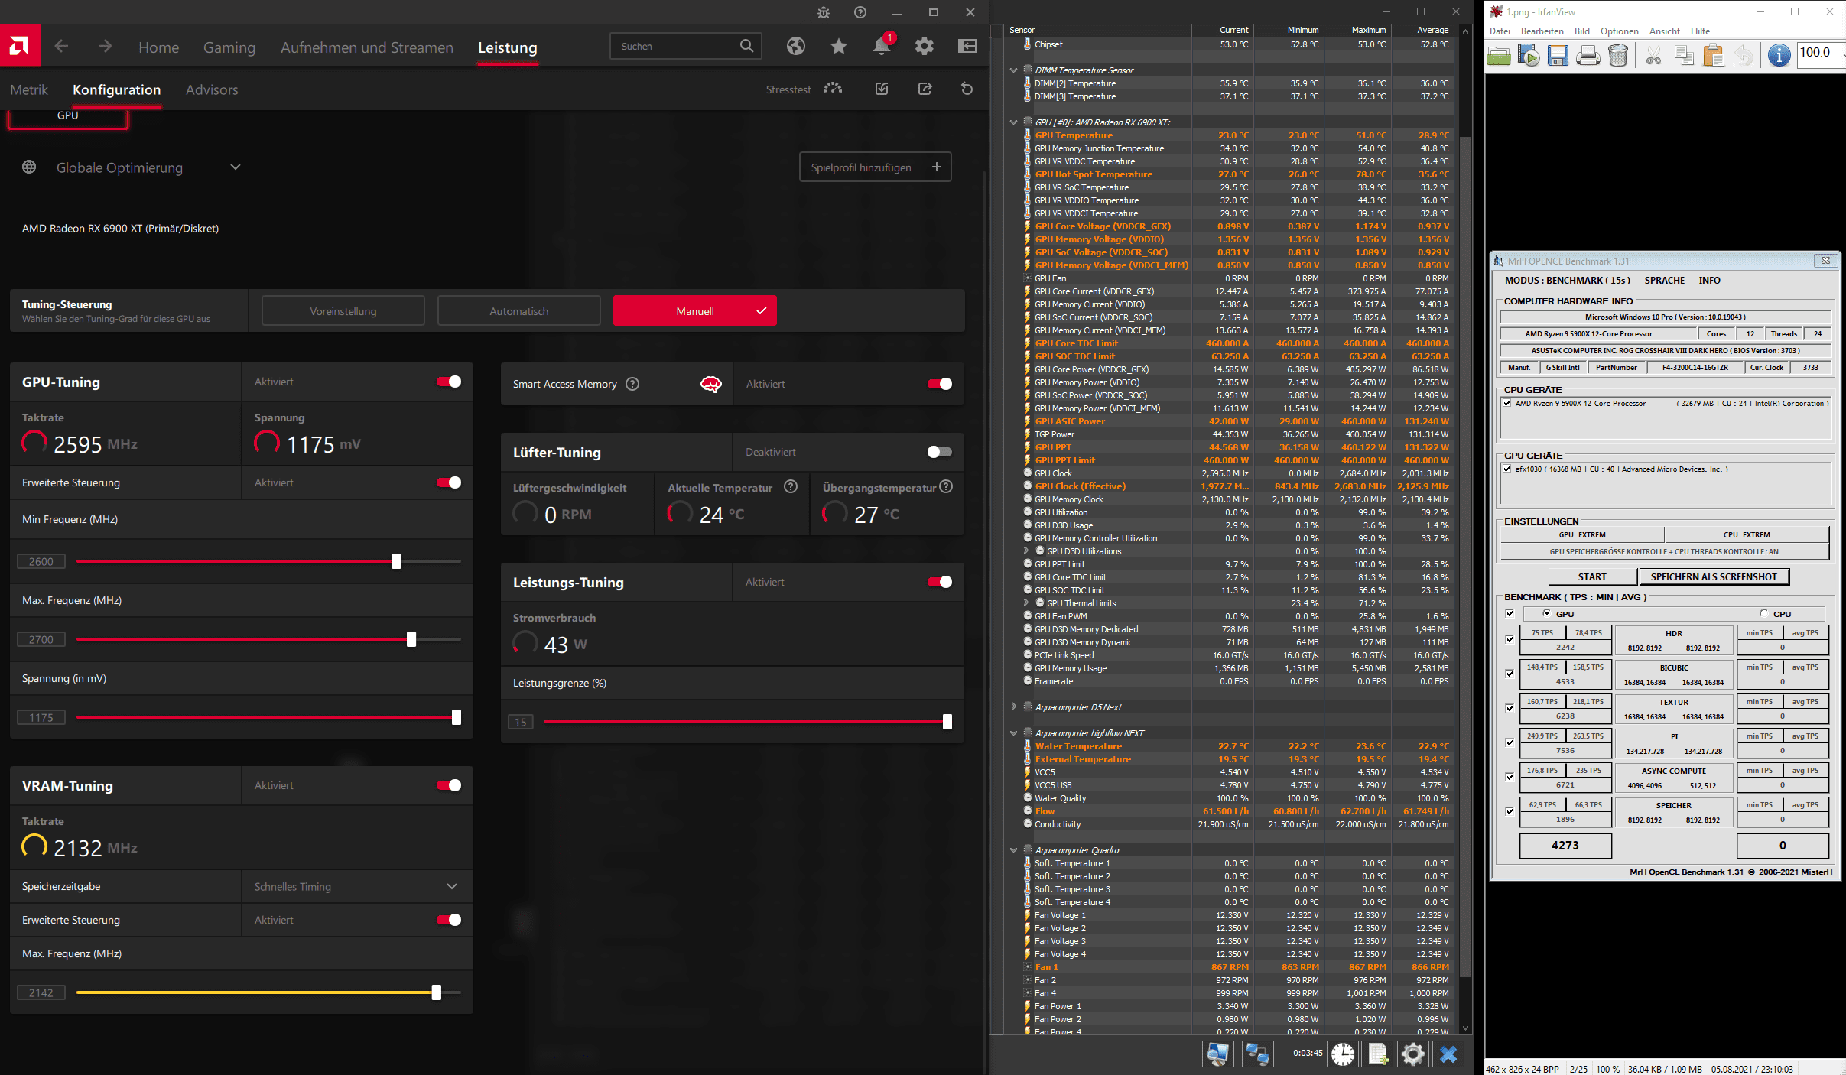1846x1075 pixels.
Task: Expand Globale Optimierung dropdown
Action: pyautogui.click(x=236, y=167)
